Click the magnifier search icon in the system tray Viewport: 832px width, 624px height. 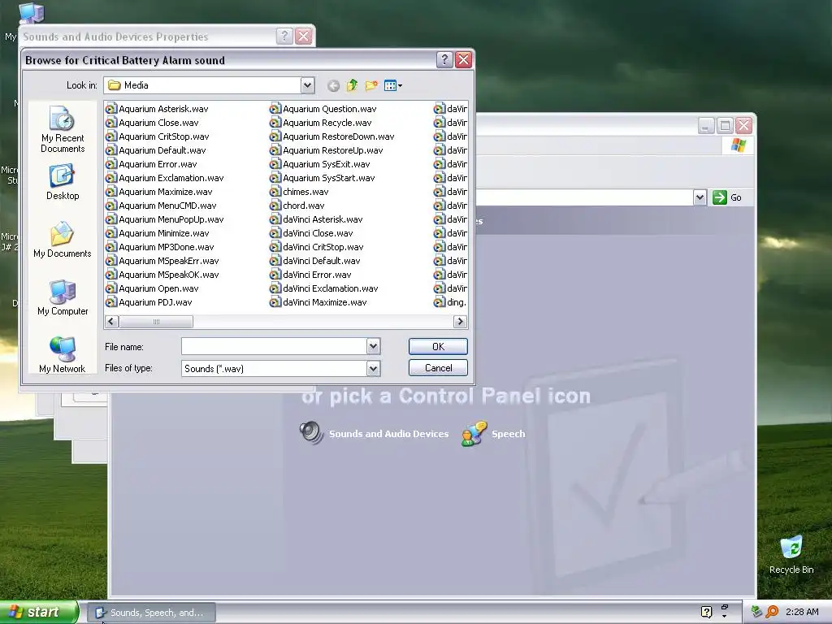point(772,612)
